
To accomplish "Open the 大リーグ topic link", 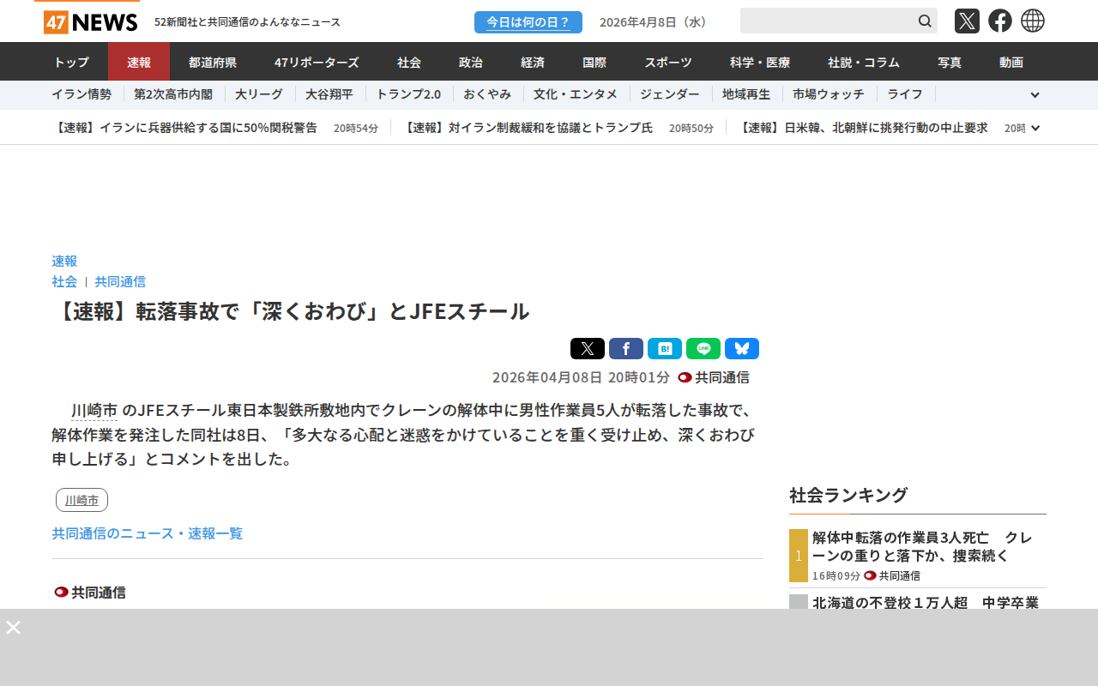I will tap(259, 94).
